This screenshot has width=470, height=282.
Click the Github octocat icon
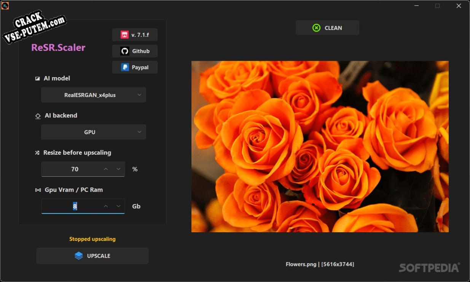coord(124,51)
